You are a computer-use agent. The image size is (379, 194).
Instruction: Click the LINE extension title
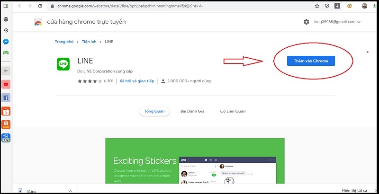coord(85,61)
